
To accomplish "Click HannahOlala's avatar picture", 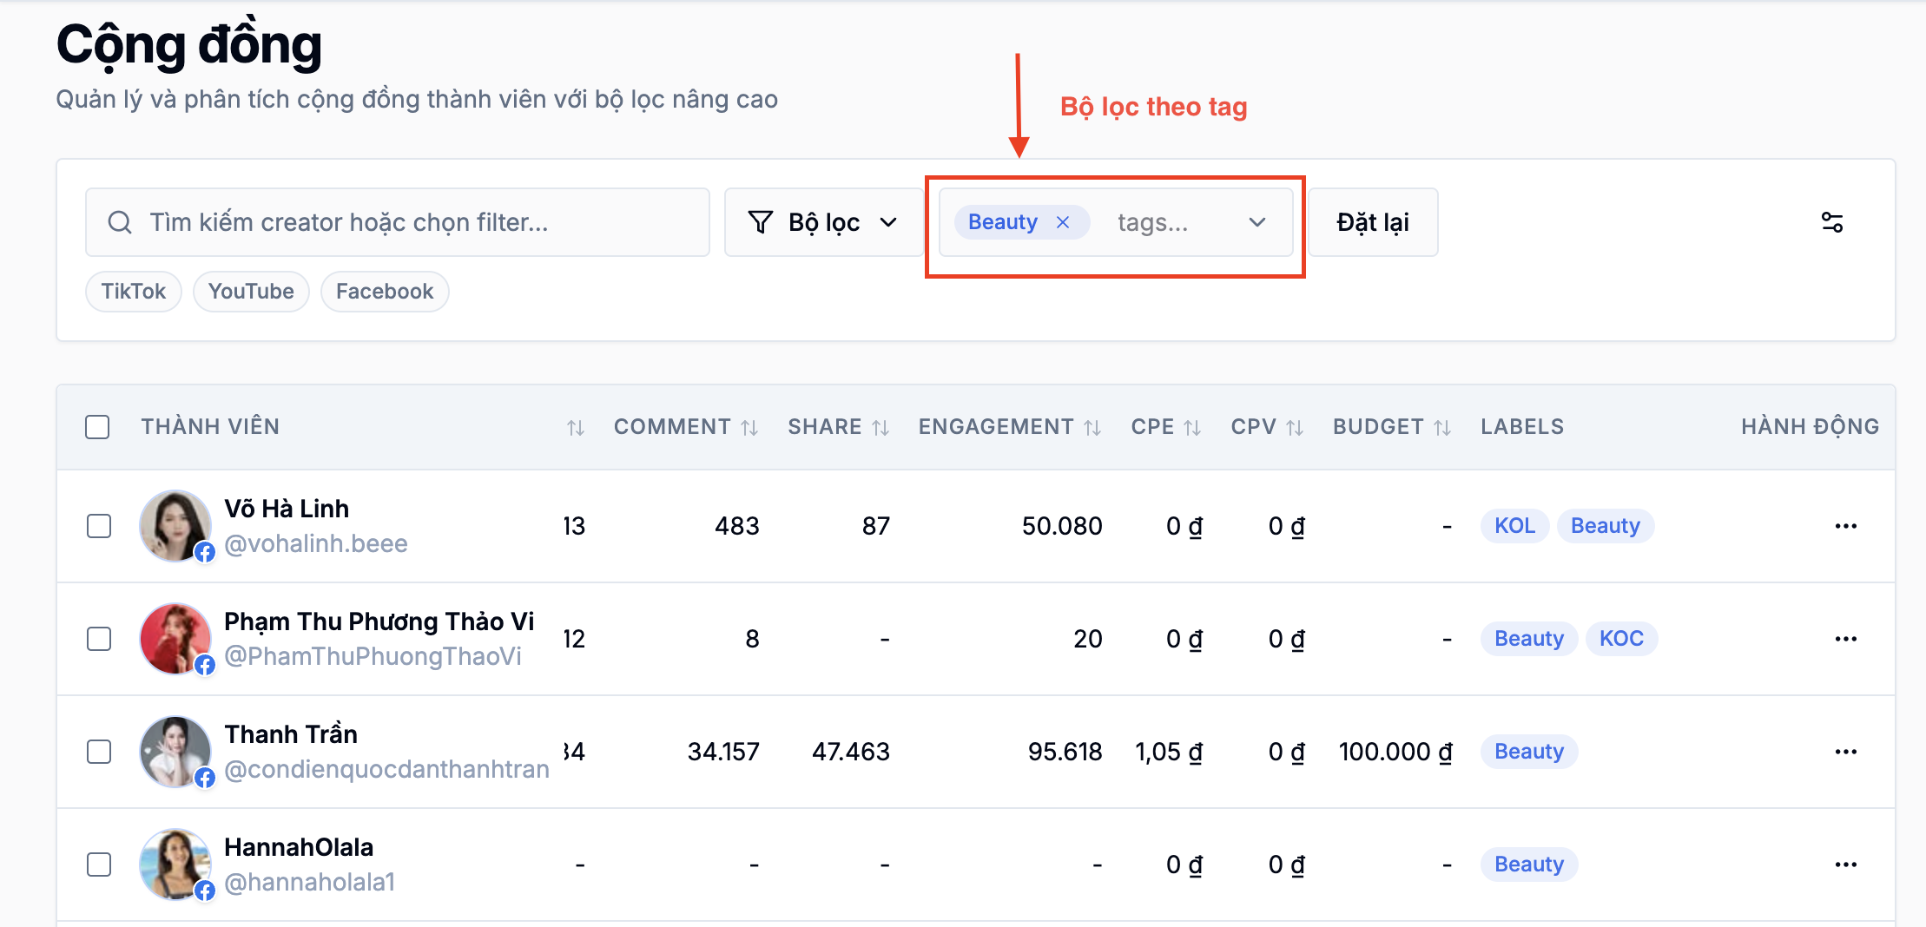I will 175,865.
